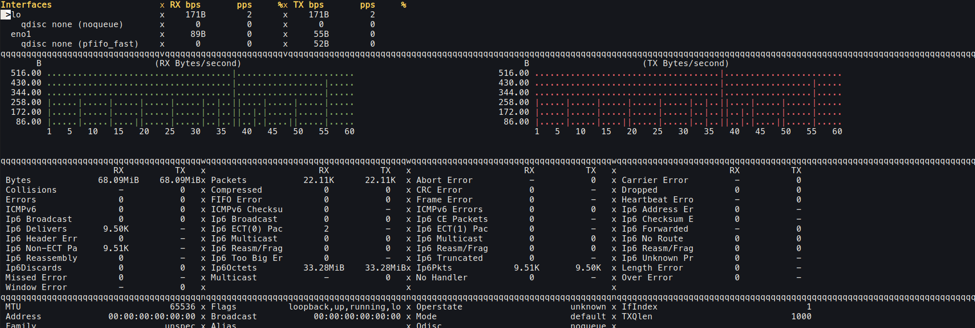Click the 'TXQlen' detail label
Viewport: 975px width, 328px height.
click(x=637, y=317)
